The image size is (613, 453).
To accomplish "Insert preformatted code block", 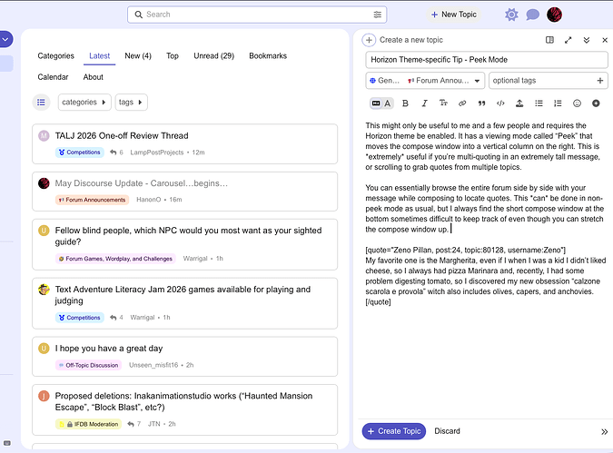I will 500,103.
